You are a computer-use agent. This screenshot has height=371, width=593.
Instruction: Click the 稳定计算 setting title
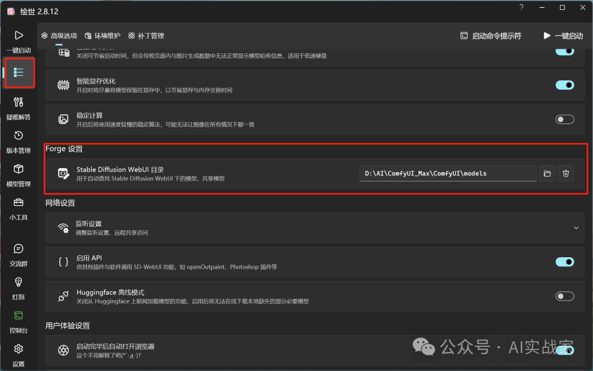(89, 115)
